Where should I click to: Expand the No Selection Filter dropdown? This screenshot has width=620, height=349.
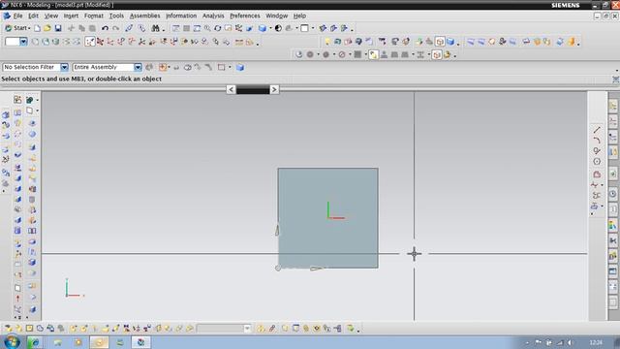tap(64, 67)
